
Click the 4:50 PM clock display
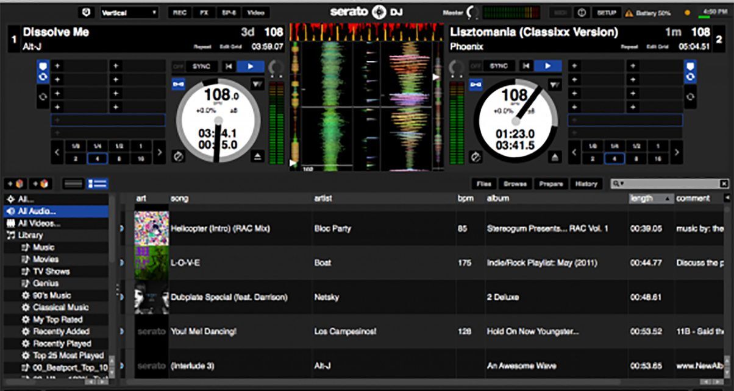point(714,12)
